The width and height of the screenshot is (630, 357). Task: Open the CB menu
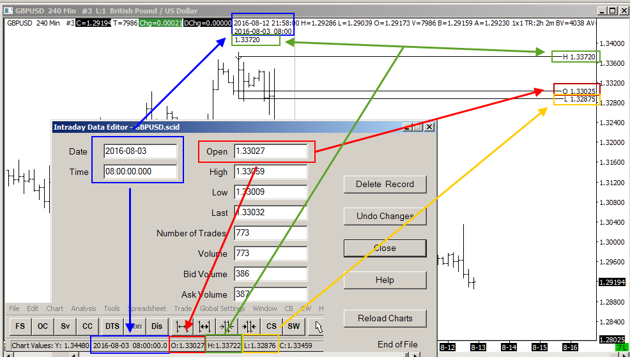288,308
